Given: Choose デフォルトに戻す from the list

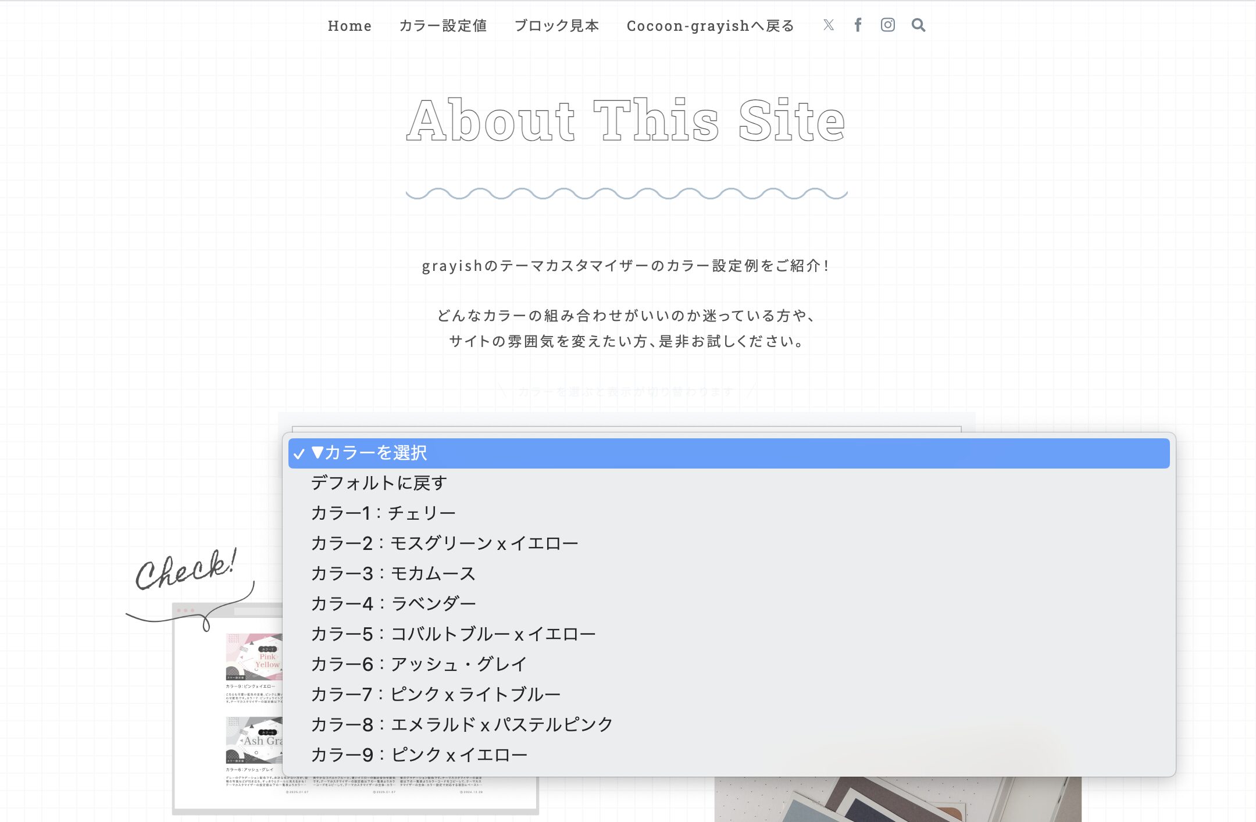Looking at the screenshot, I should pos(729,483).
